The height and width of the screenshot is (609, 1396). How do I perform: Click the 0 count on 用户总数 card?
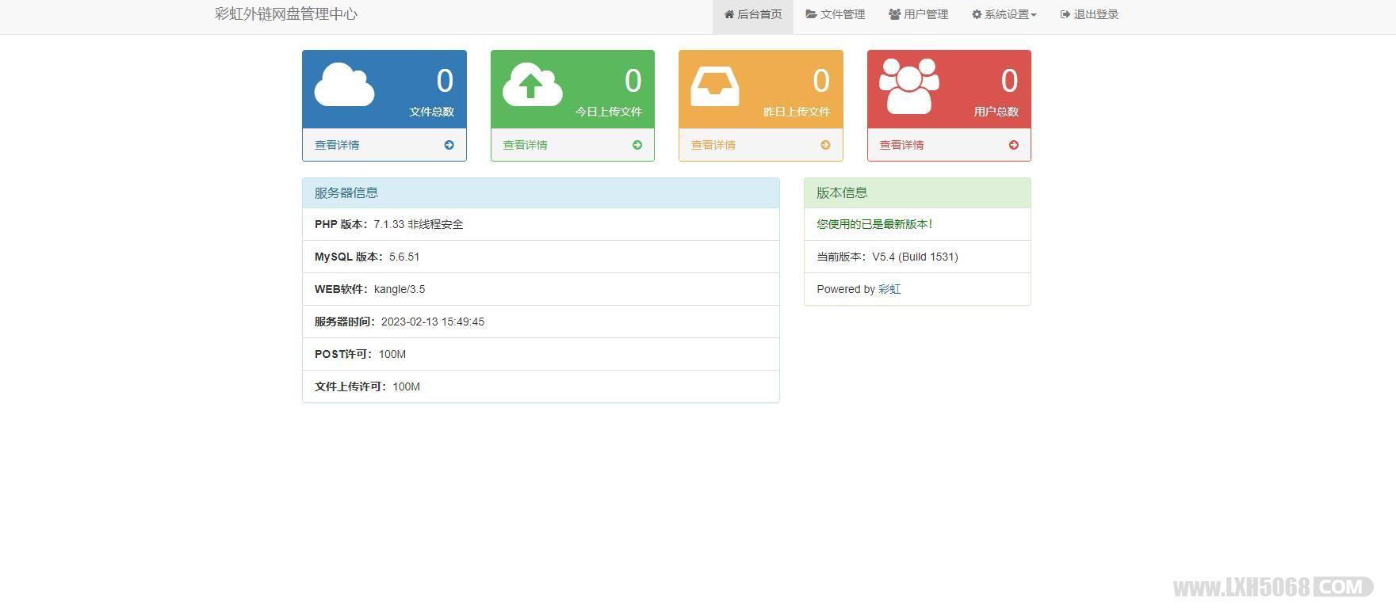pos(1009,81)
